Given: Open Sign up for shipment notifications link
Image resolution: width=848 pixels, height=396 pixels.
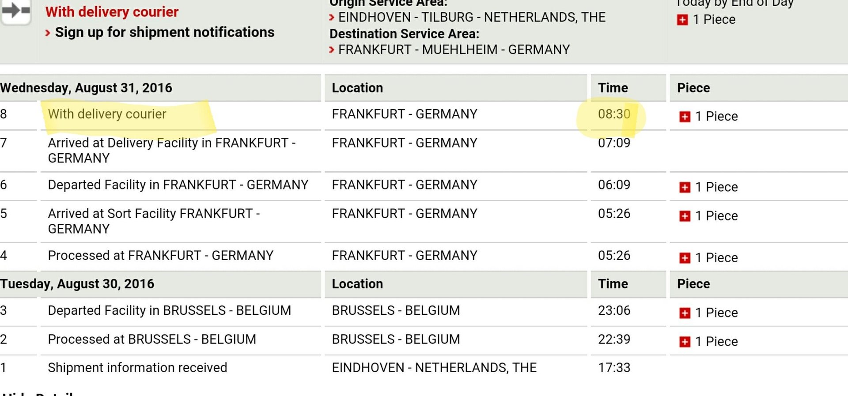Looking at the screenshot, I should click(164, 32).
